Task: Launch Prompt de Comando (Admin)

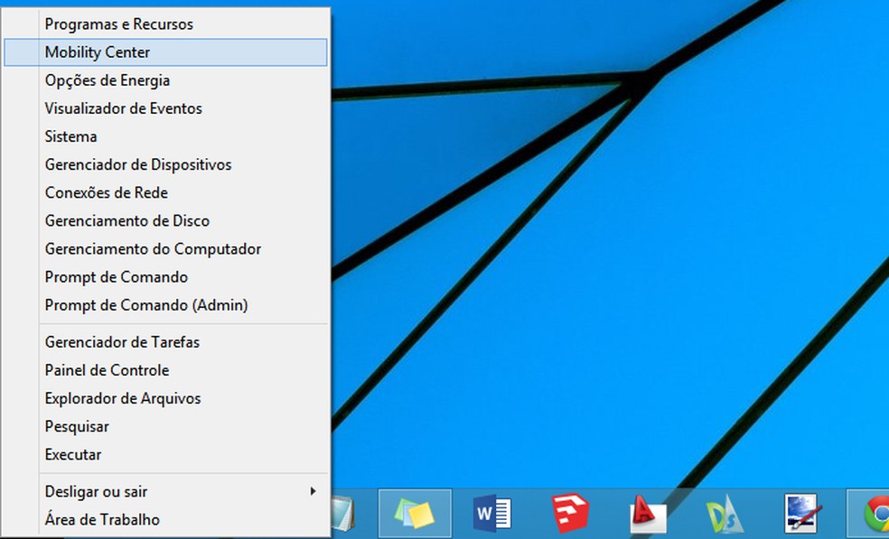Action: [146, 305]
